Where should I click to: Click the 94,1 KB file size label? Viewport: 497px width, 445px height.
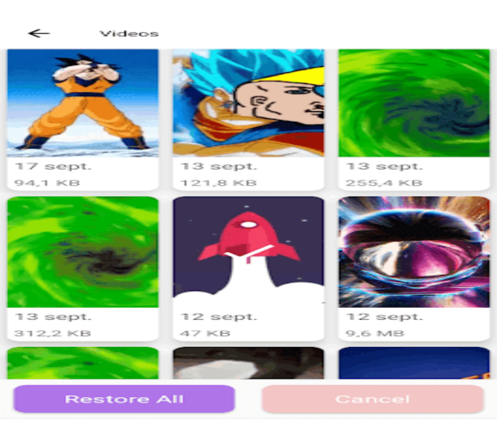coord(47,183)
